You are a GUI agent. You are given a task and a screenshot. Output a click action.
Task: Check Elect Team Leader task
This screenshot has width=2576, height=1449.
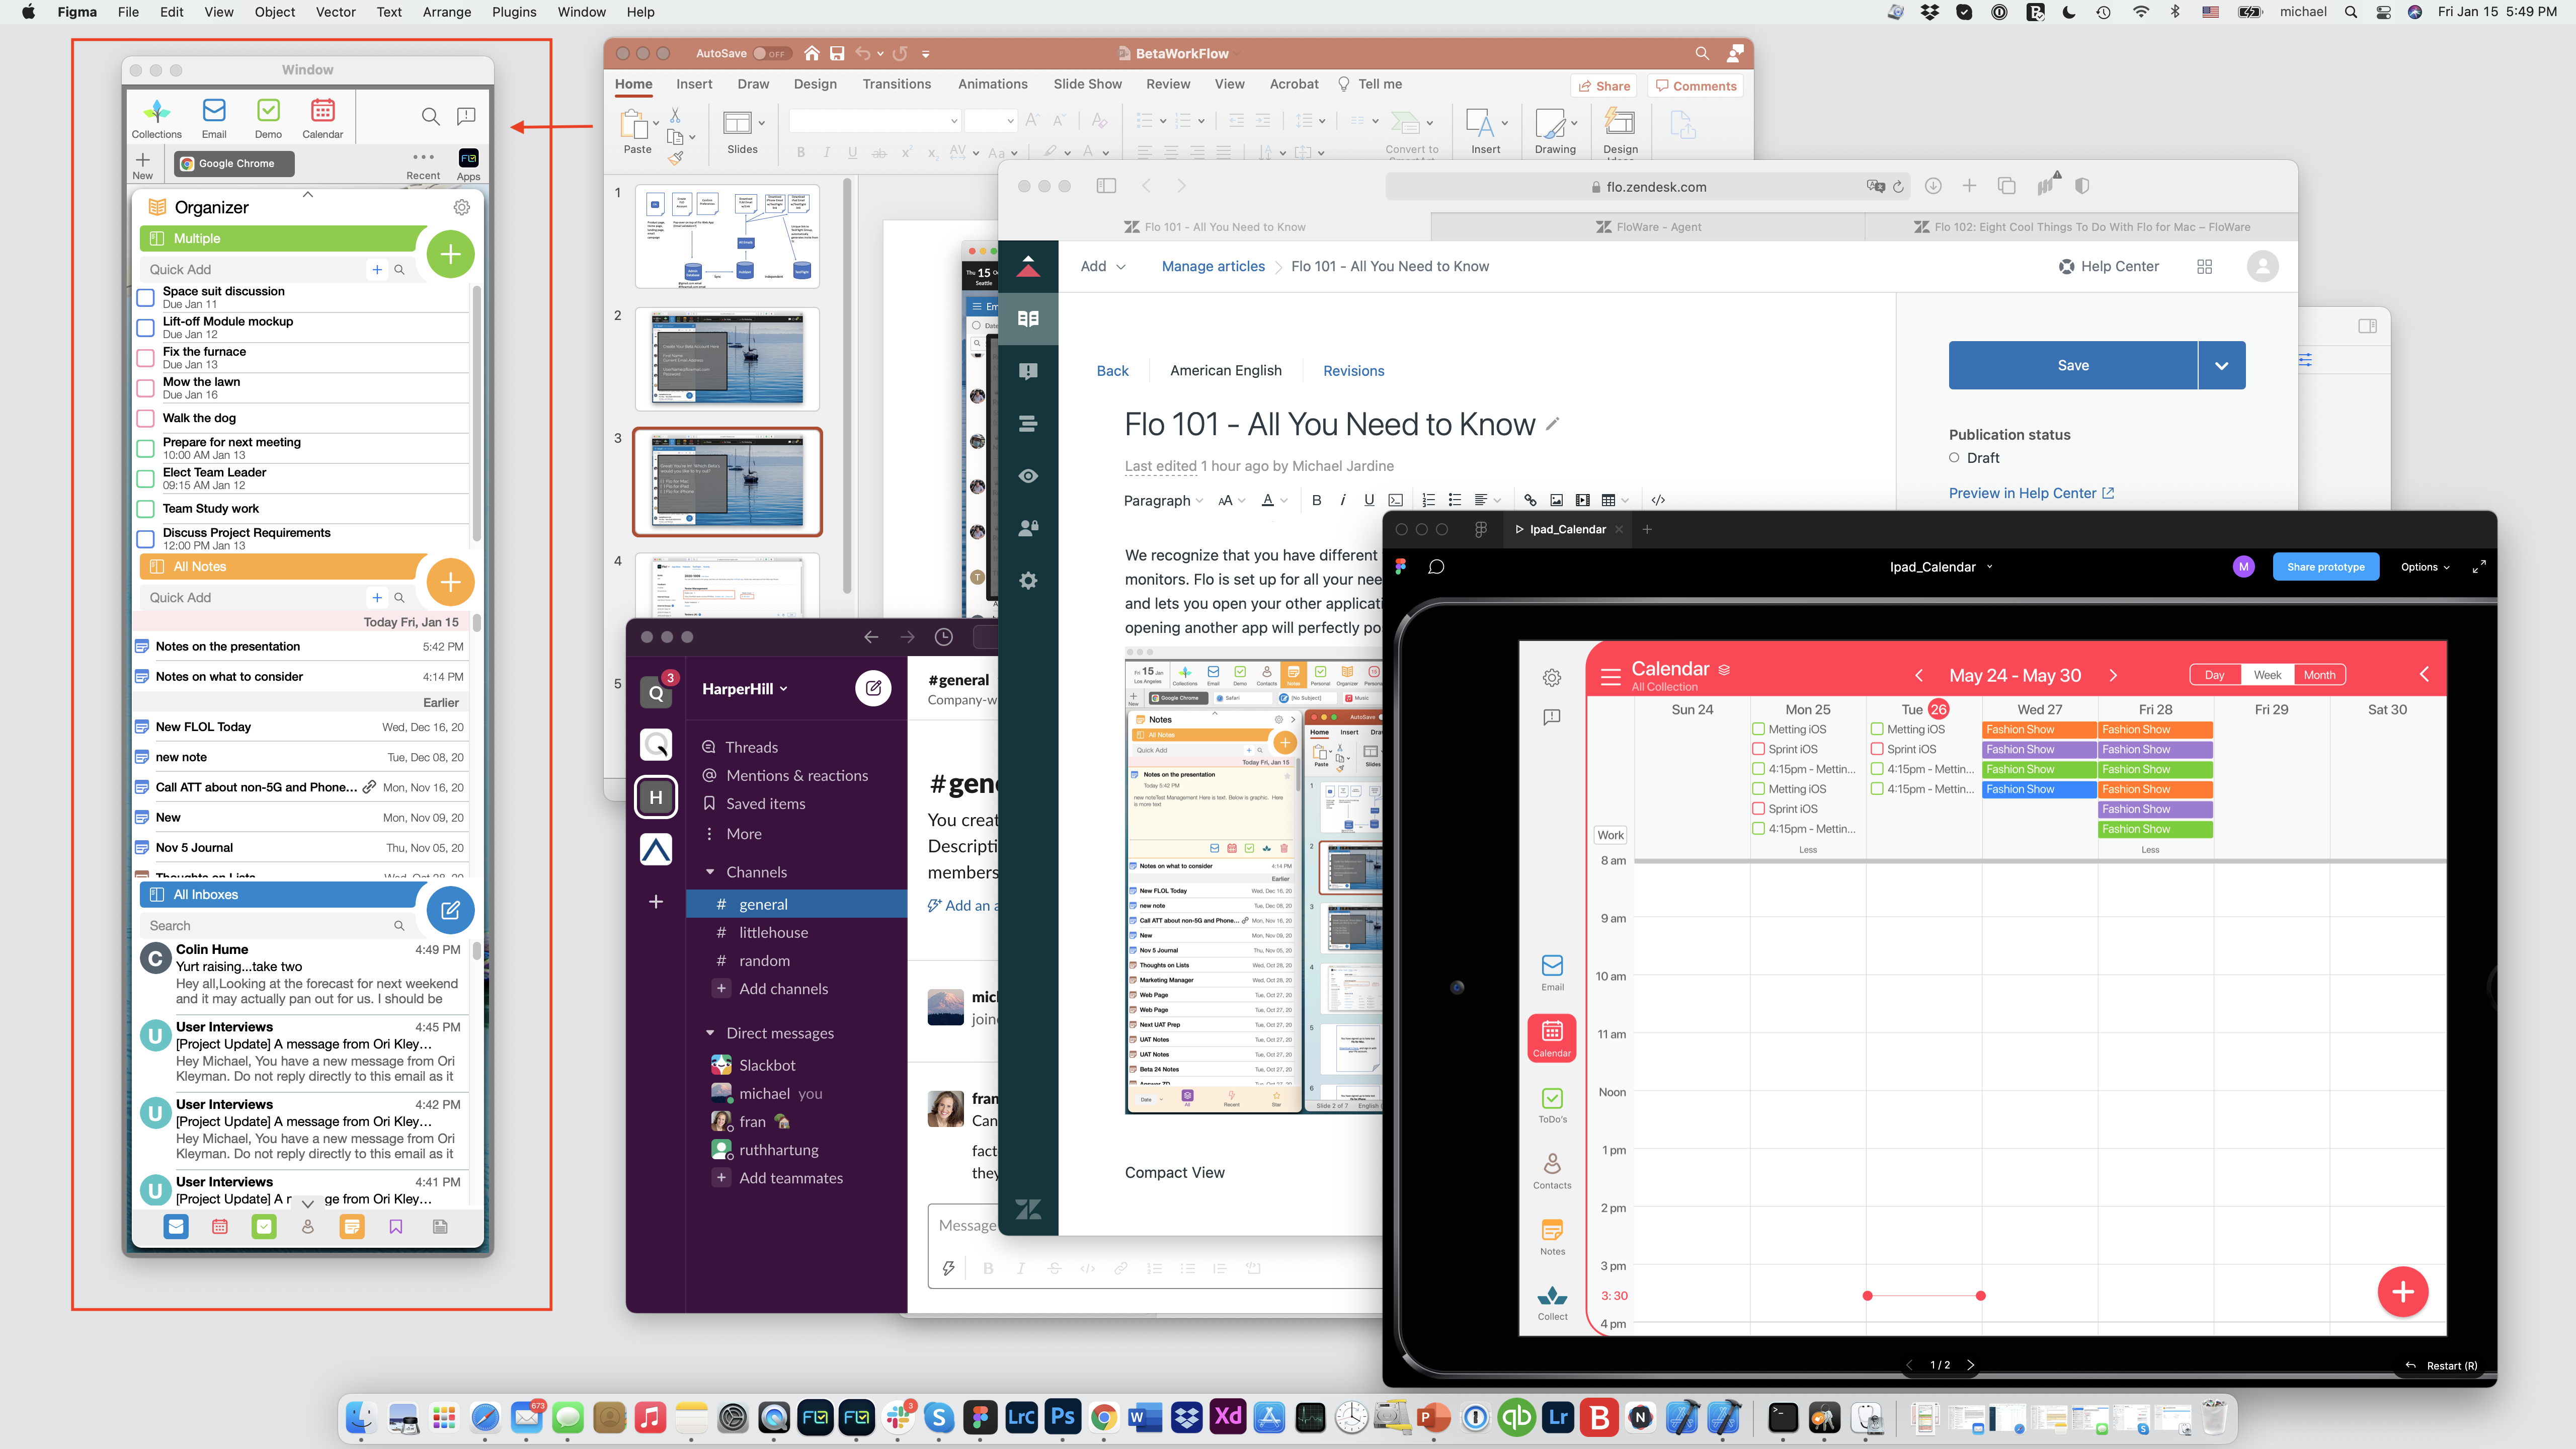[x=145, y=478]
